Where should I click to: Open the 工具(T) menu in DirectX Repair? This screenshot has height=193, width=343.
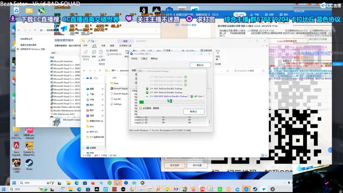click(x=144, y=59)
